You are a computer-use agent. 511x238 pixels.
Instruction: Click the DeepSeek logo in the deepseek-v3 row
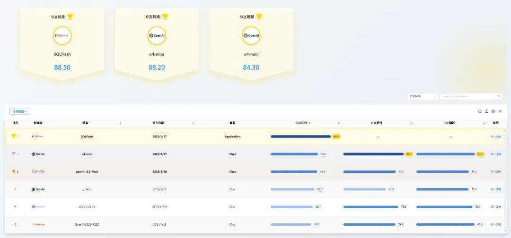click(x=38, y=207)
